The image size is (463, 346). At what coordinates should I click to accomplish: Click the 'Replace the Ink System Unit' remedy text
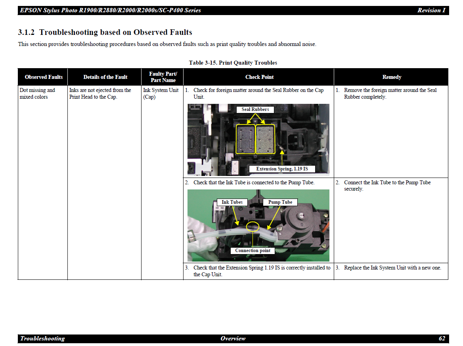392,268
